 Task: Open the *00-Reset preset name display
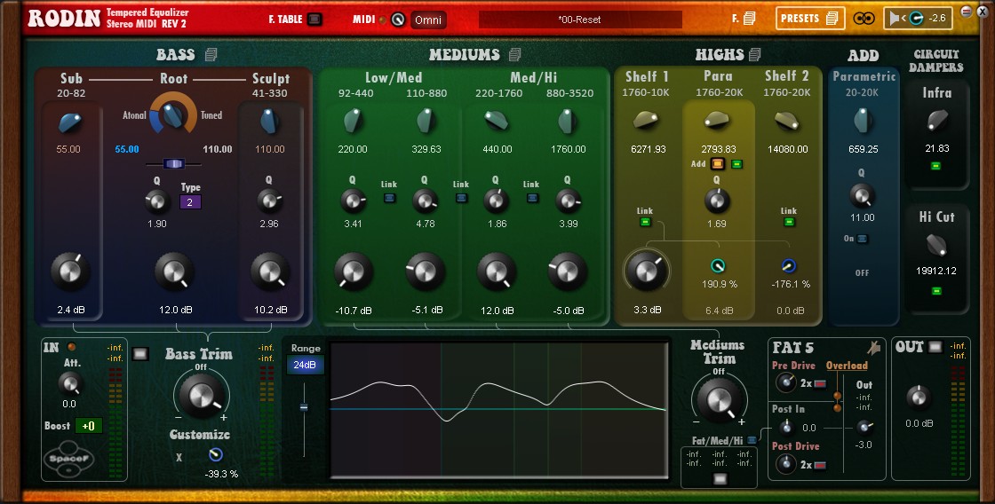coord(579,20)
